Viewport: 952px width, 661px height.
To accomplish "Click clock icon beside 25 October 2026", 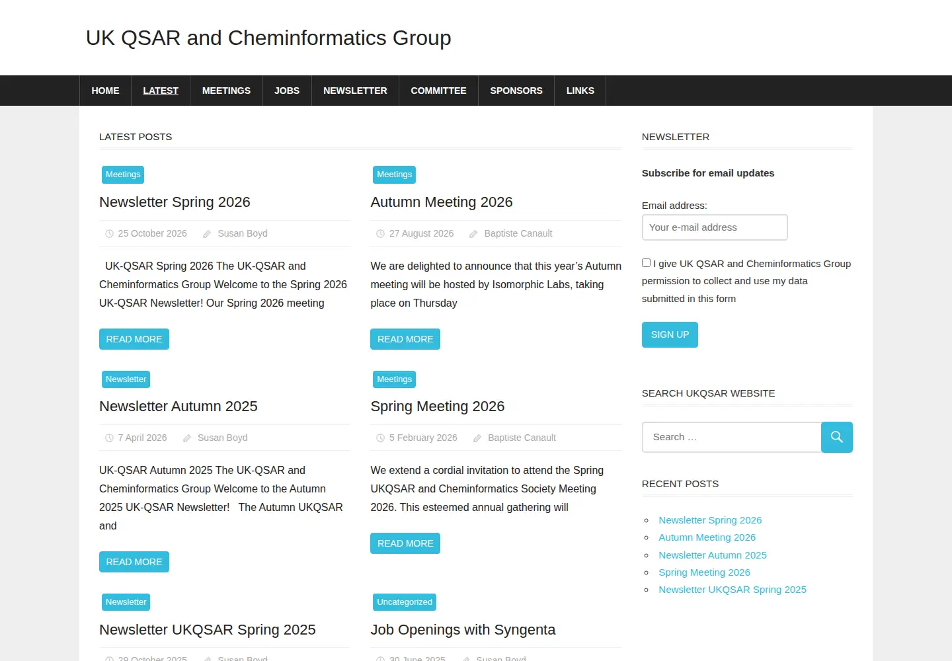I will (110, 233).
